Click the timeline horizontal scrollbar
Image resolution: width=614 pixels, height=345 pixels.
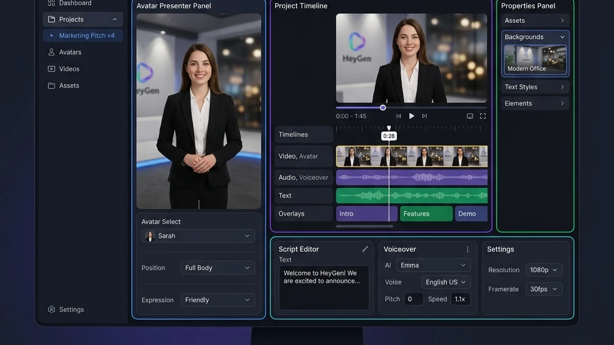pyautogui.click(x=364, y=226)
